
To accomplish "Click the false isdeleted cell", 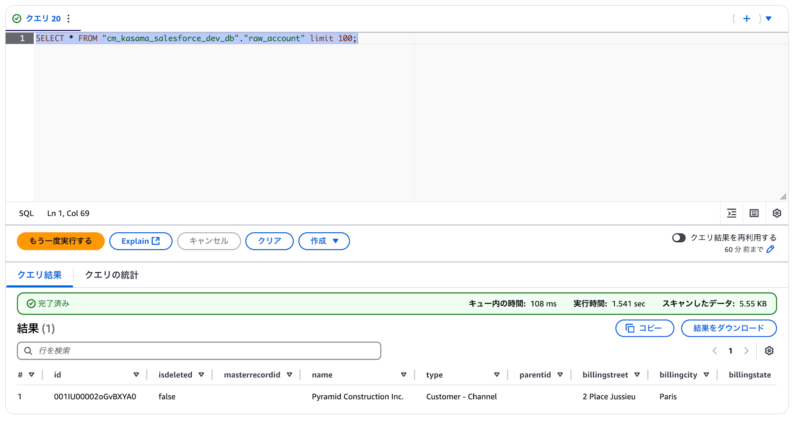I will (167, 397).
